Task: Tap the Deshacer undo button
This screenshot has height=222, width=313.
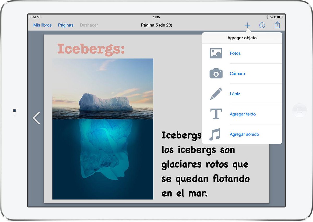Action: pyautogui.click(x=89, y=25)
